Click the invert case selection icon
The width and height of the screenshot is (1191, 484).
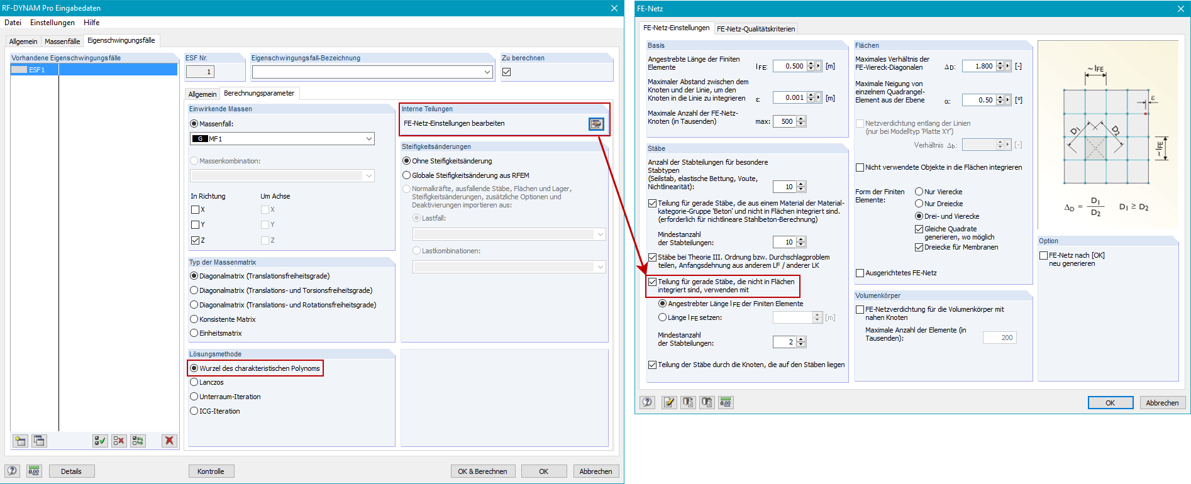coord(138,441)
